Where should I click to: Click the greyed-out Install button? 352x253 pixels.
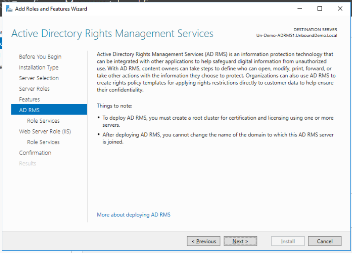(288, 241)
